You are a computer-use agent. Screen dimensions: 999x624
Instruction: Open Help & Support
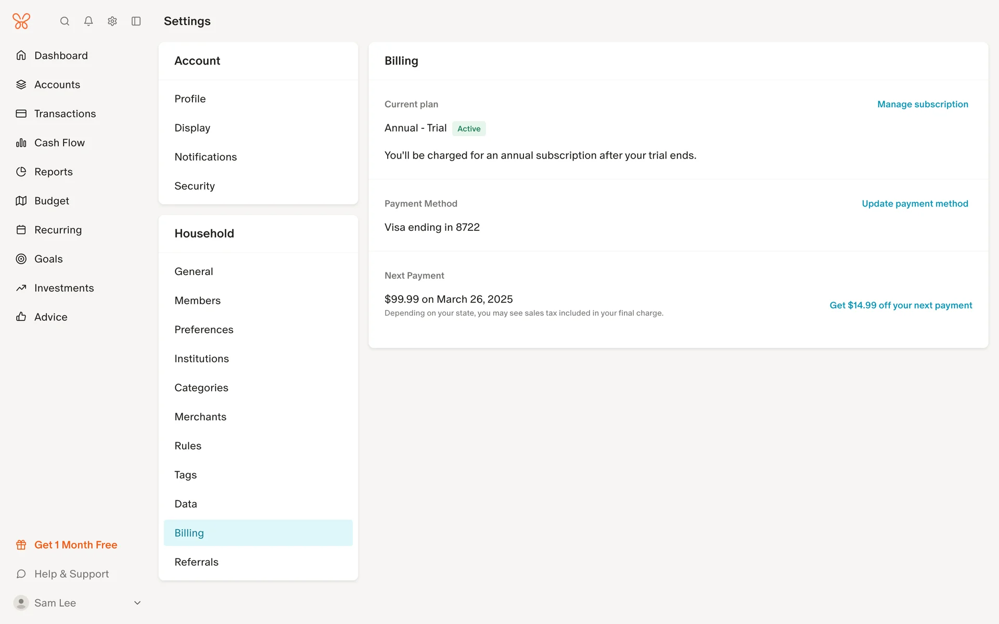(71, 574)
